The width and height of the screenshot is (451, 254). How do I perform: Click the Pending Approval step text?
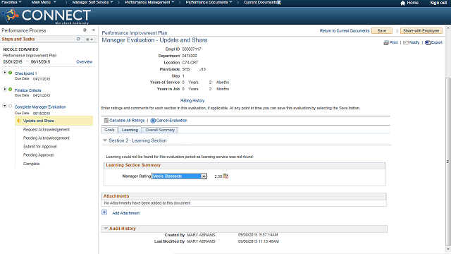pyautogui.click(x=38, y=155)
